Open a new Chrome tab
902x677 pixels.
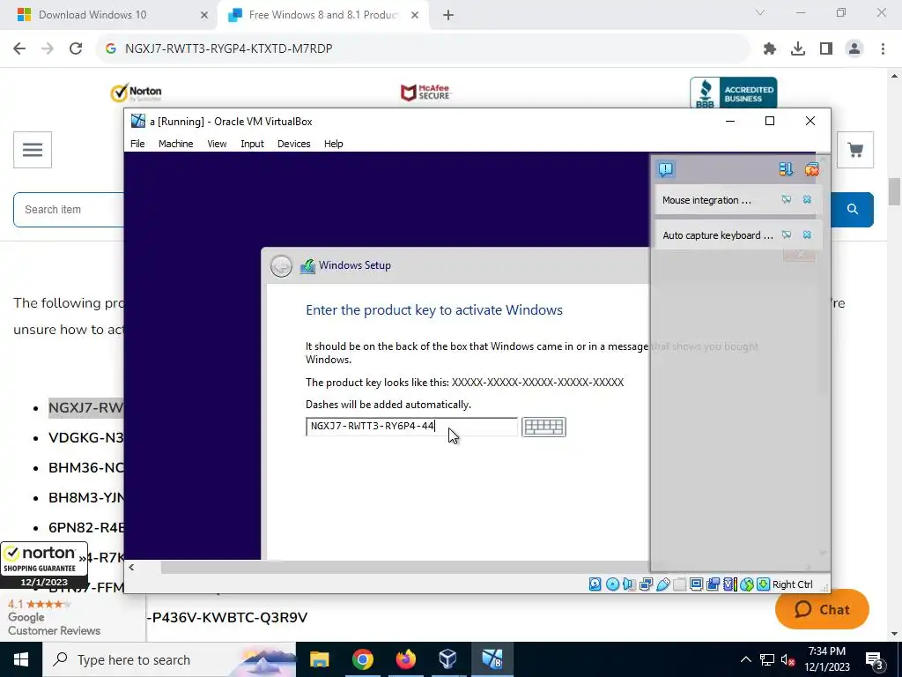point(448,16)
